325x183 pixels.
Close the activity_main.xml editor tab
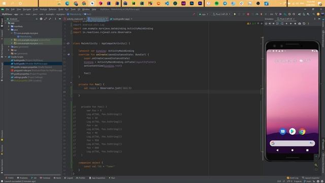pyautogui.click(x=85, y=19)
